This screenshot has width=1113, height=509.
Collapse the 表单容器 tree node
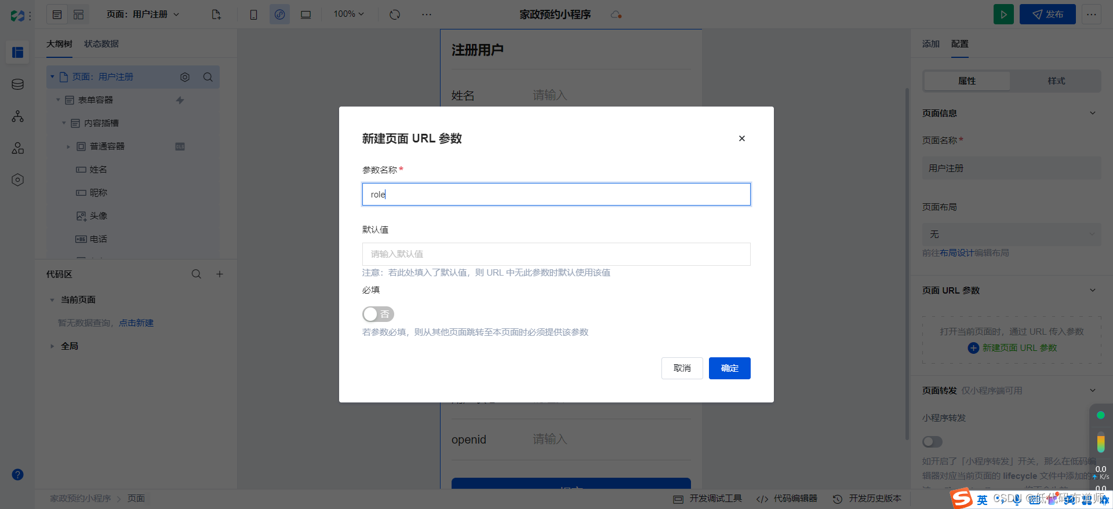point(58,100)
